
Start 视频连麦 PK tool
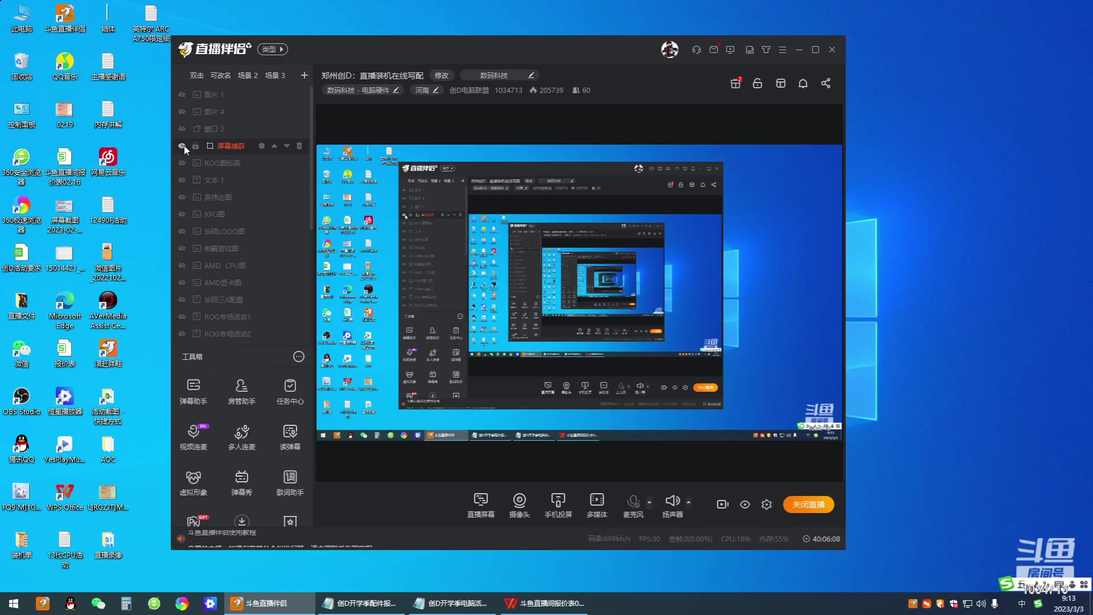[194, 437]
